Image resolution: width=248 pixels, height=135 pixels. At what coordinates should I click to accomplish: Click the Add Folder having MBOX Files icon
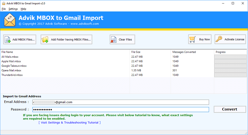pos(45,39)
